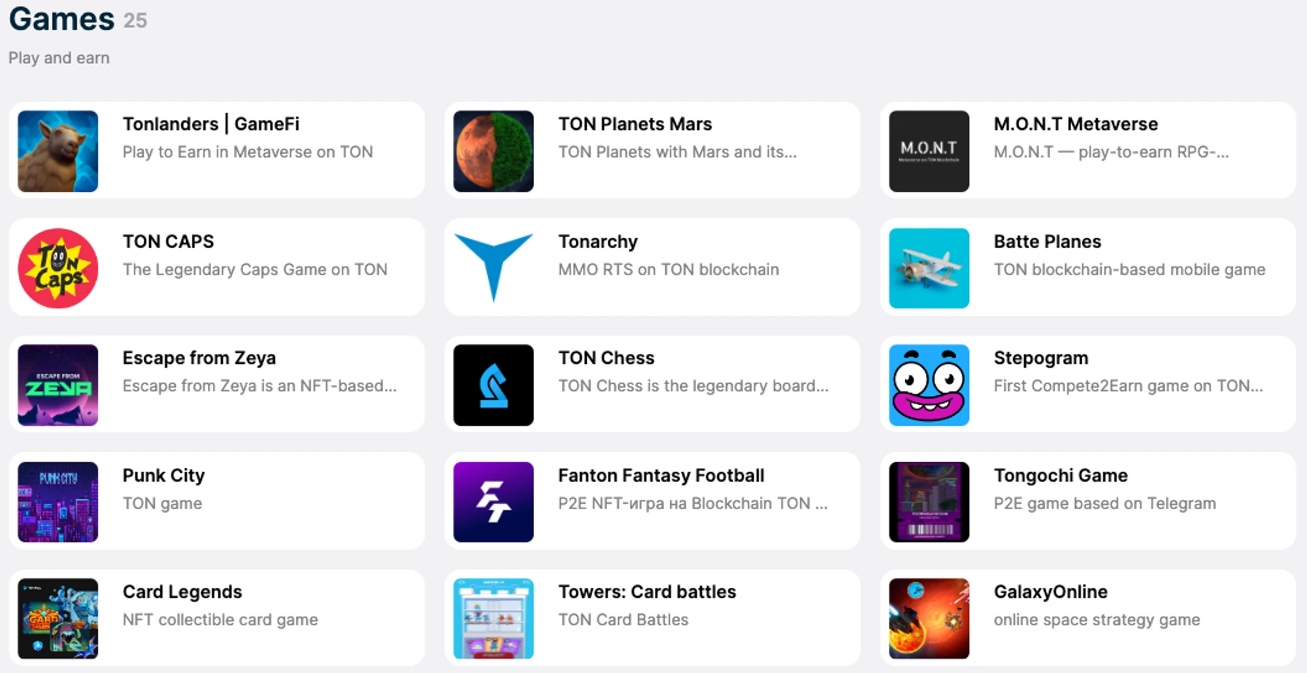
Task: Click the Towers: Card battles title
Action: (x=647, y=592)
